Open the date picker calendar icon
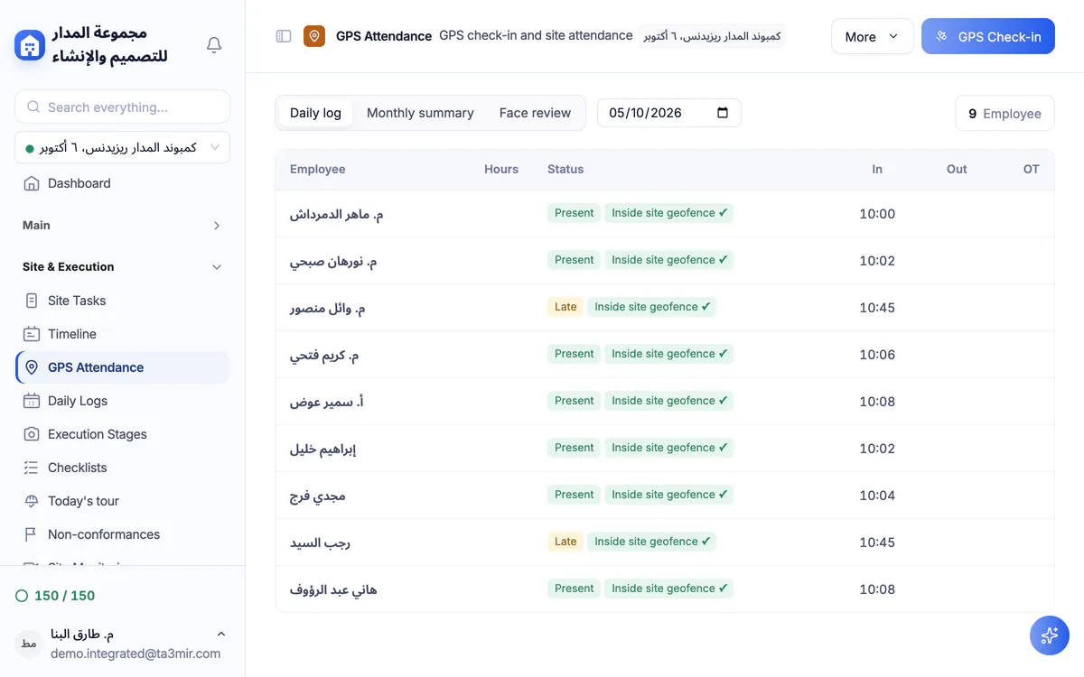Image resolution: width=1084 pixels, height=677 pixels. coord(723,113)
